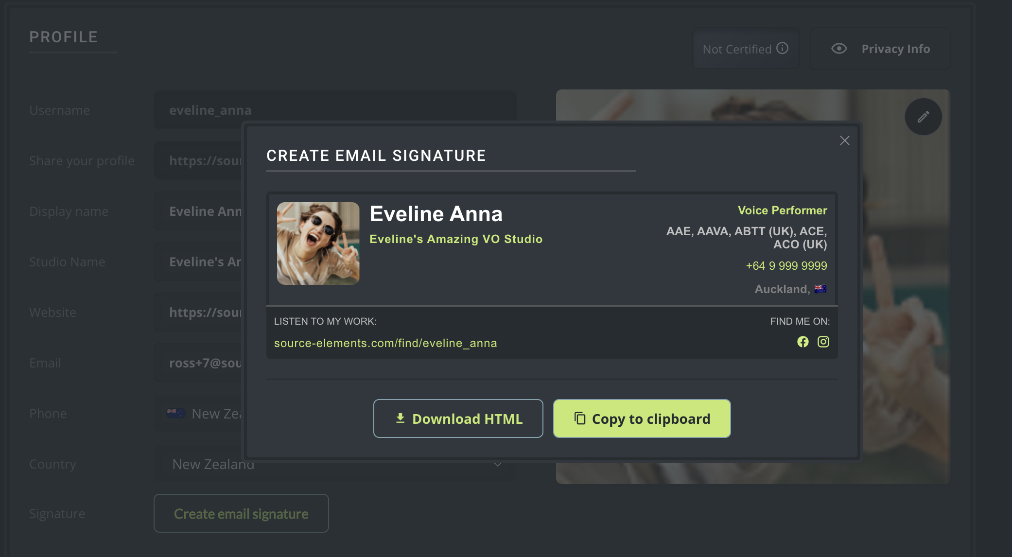Click the Privacy Info button label
The image size is (1012, 557).
pyautogui.click(x=895, y=49)
